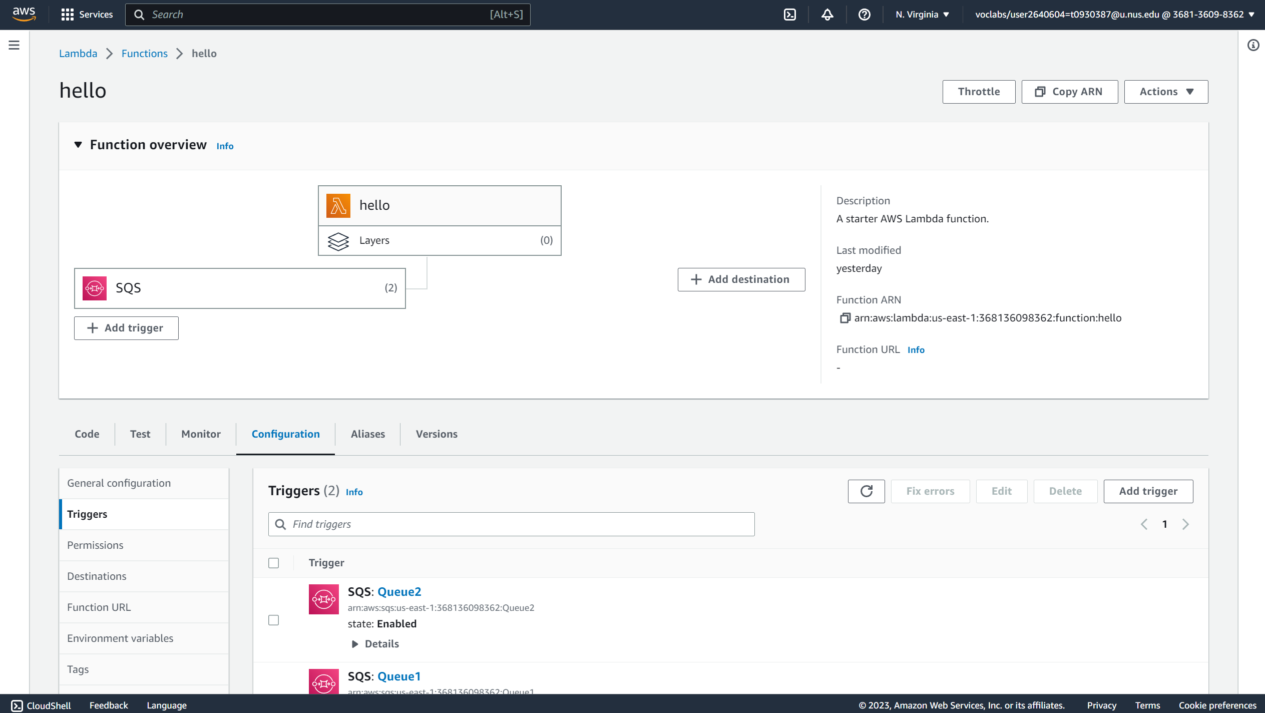The height and width of the screenshot is (713, 1265).
Task: Switch to the Monitor tab
Action: click(201, 434)
